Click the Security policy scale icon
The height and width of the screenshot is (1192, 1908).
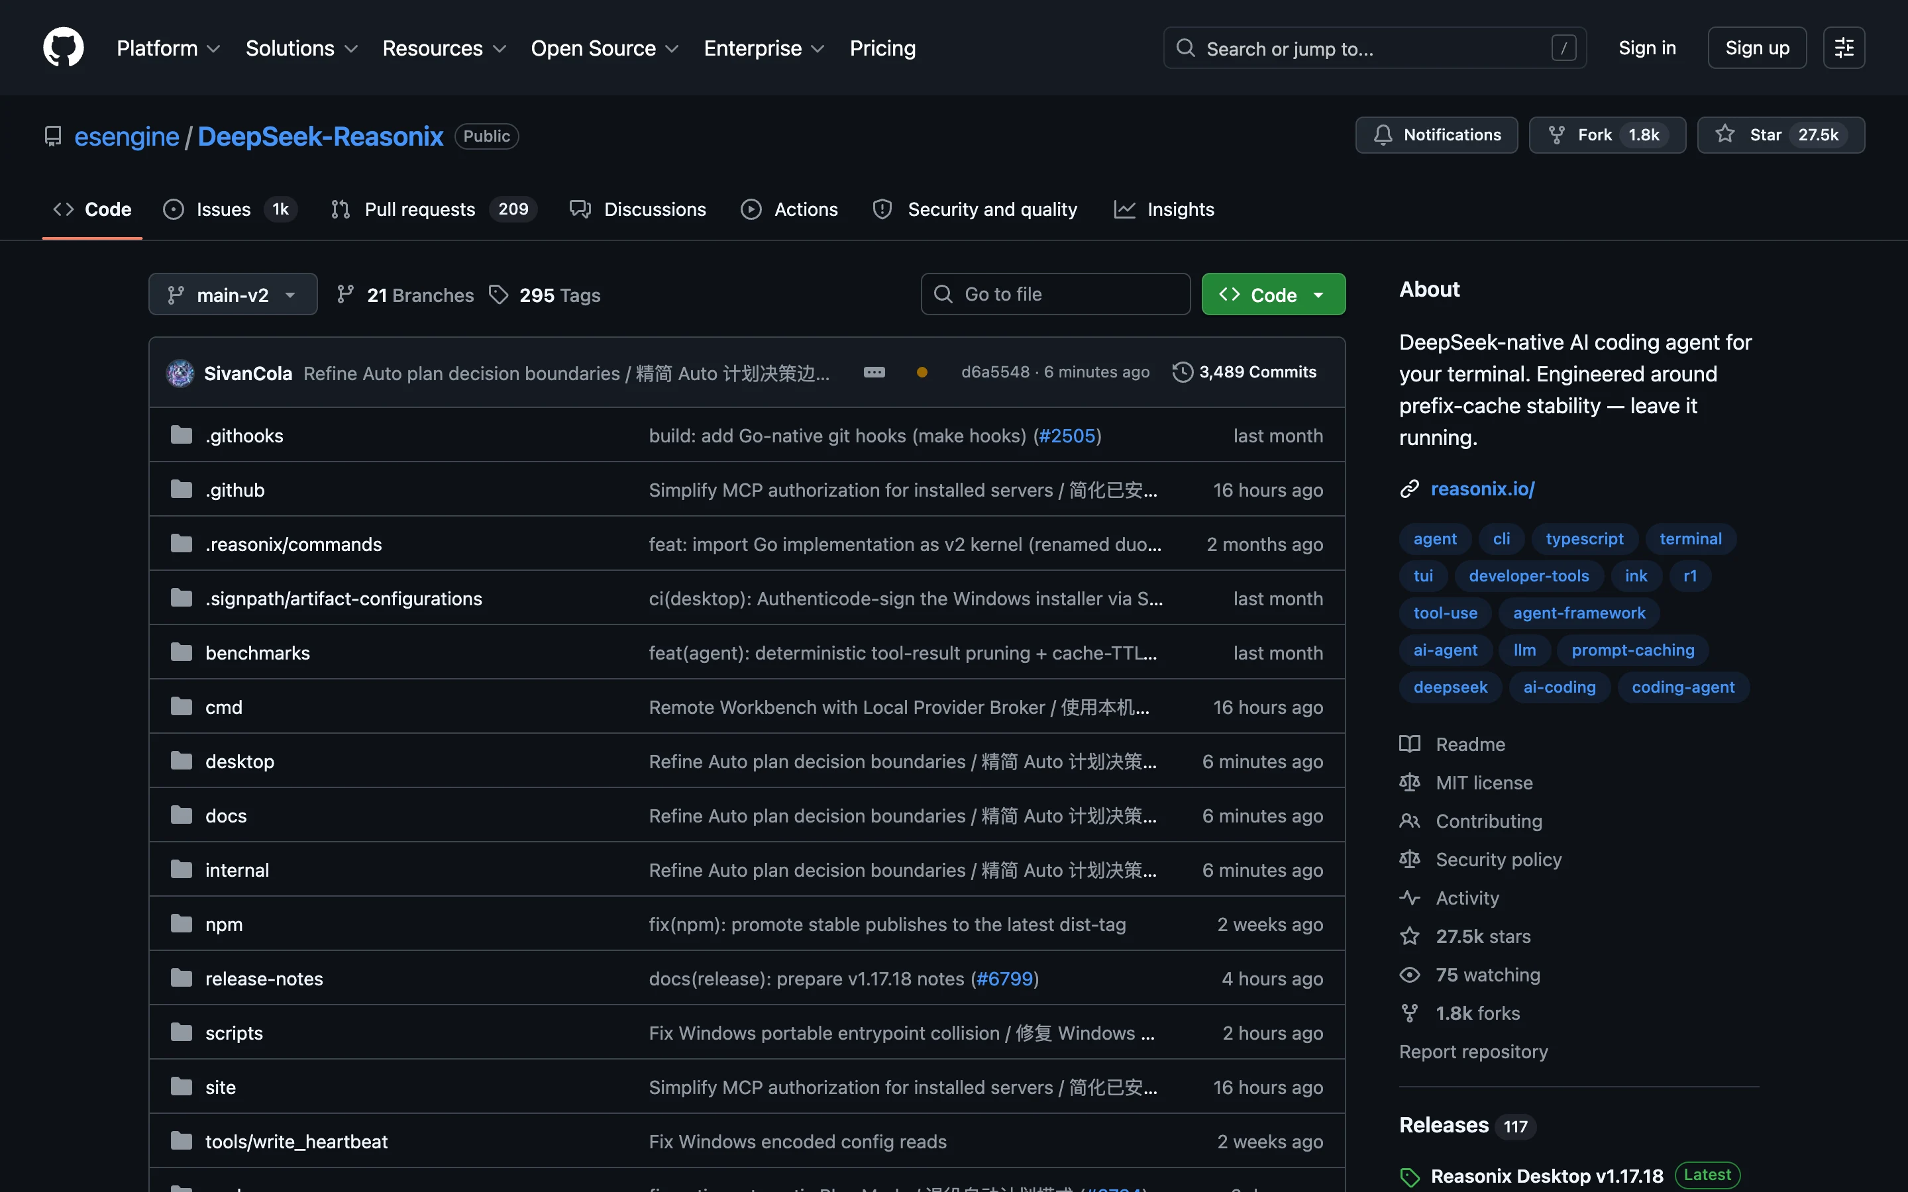[1410, 858]
